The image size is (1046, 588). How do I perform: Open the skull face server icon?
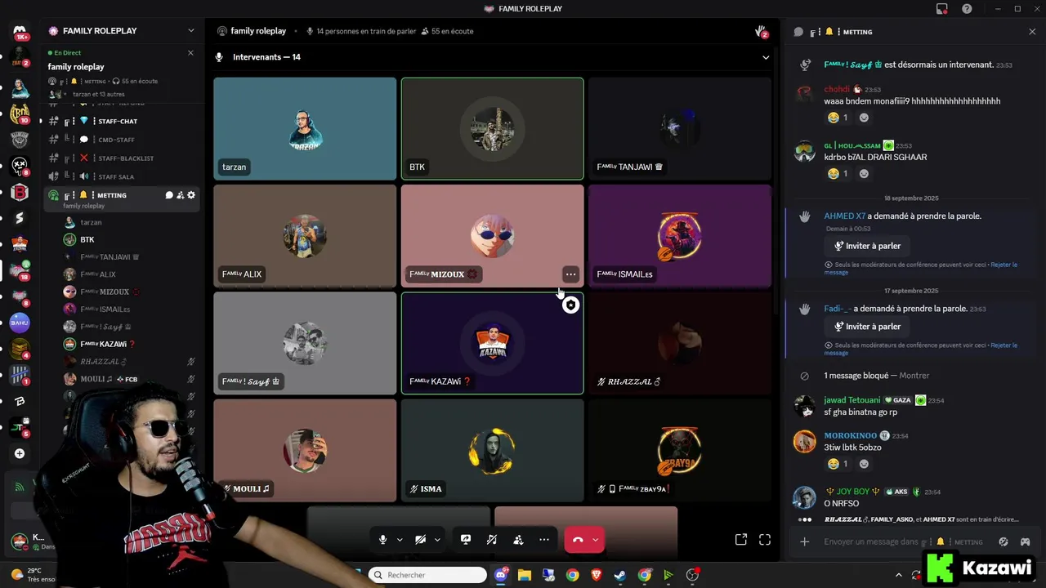click(x=20, y=167)
